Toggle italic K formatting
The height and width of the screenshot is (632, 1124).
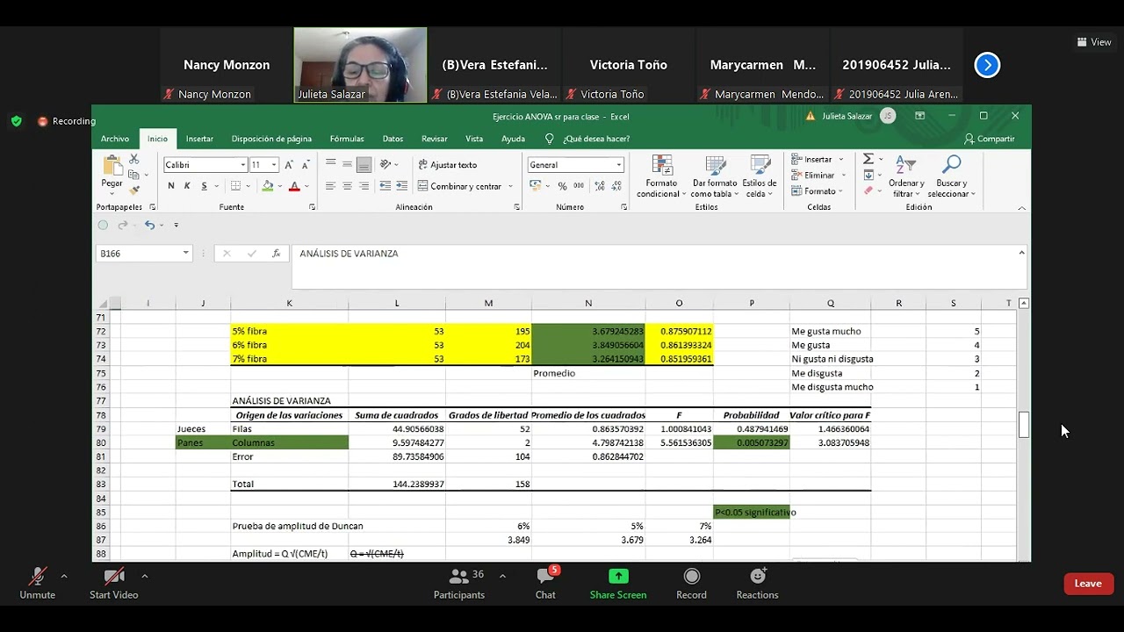187,186
